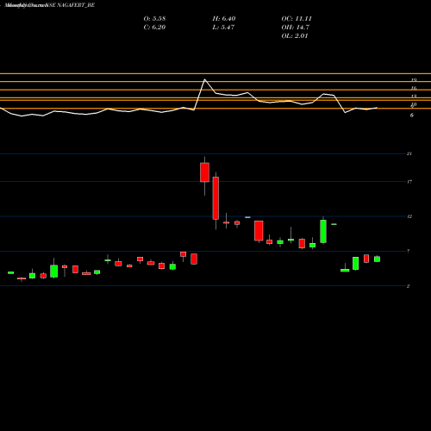Image resolution: width=431 pixels, height=431 pixels.
Task: Click the 12 price axis label
Action: 409,216
